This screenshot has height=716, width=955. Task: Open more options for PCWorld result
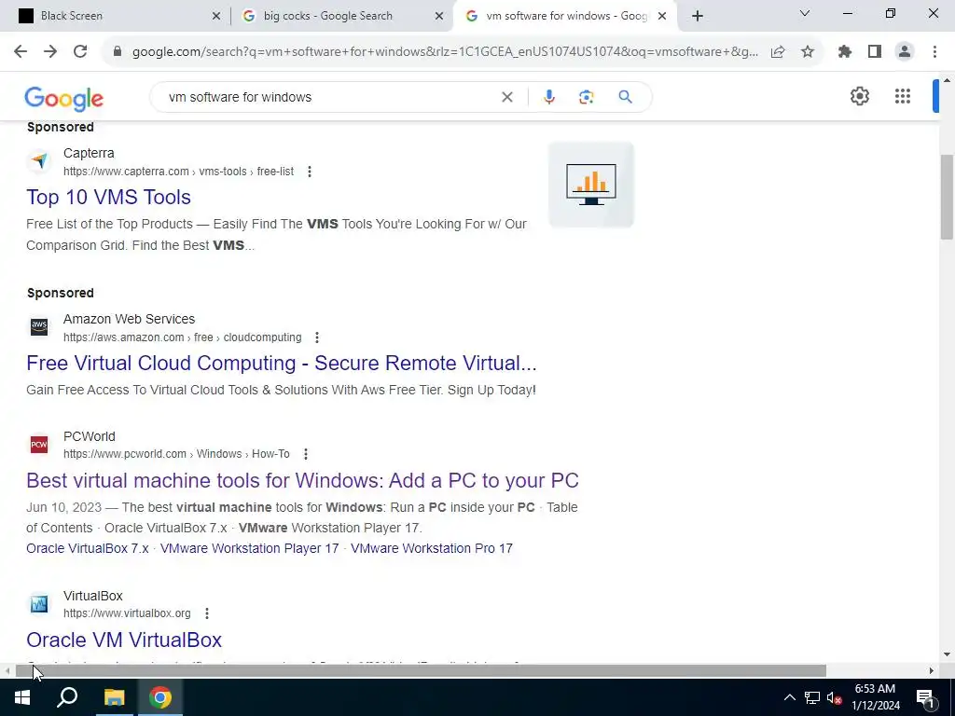point(306,454)
